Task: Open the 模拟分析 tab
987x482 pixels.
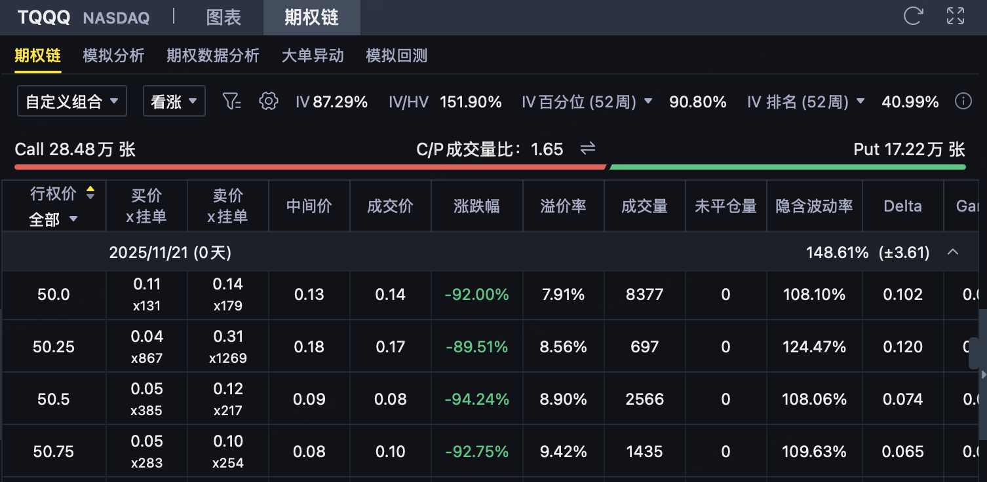Action: tap(113, 56)
